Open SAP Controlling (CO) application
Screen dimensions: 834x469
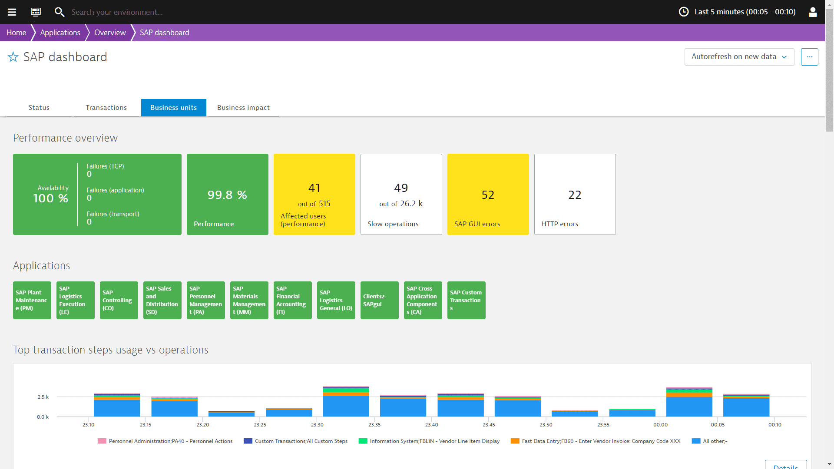(119, 300)
